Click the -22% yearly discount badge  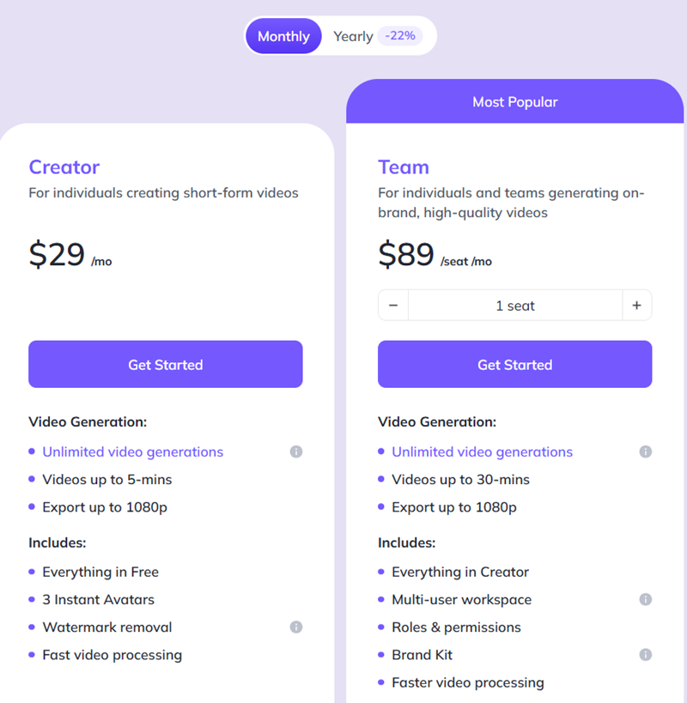coord(399,36)
